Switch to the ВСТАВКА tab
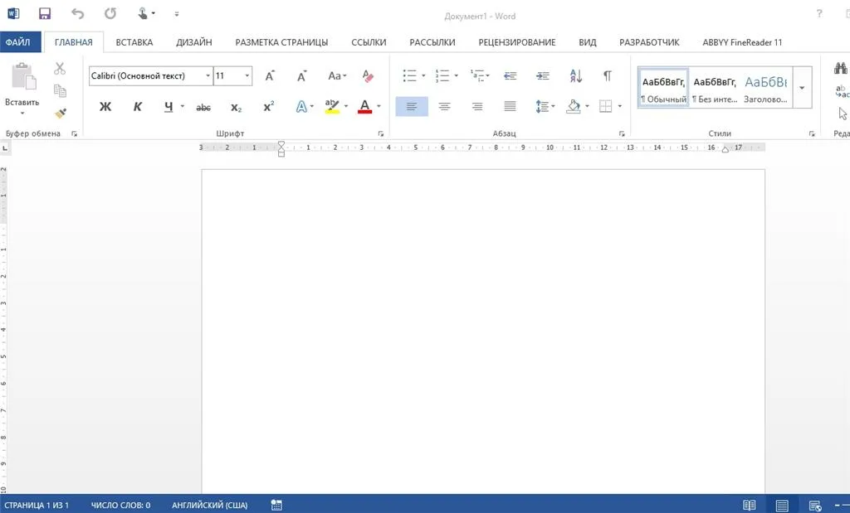The image size is (850, 513). [134, 42]
